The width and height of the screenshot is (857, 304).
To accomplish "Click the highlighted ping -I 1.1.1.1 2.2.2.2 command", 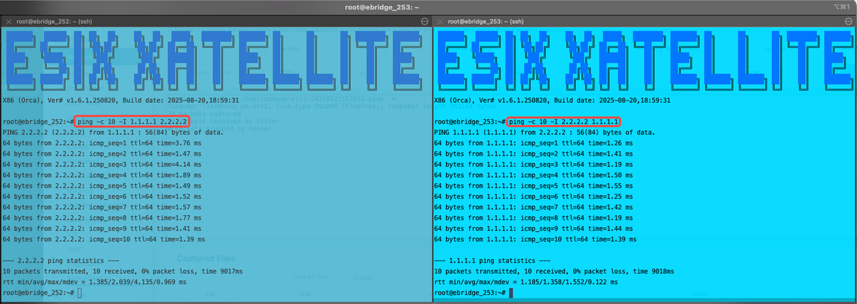I will point(133,122).
